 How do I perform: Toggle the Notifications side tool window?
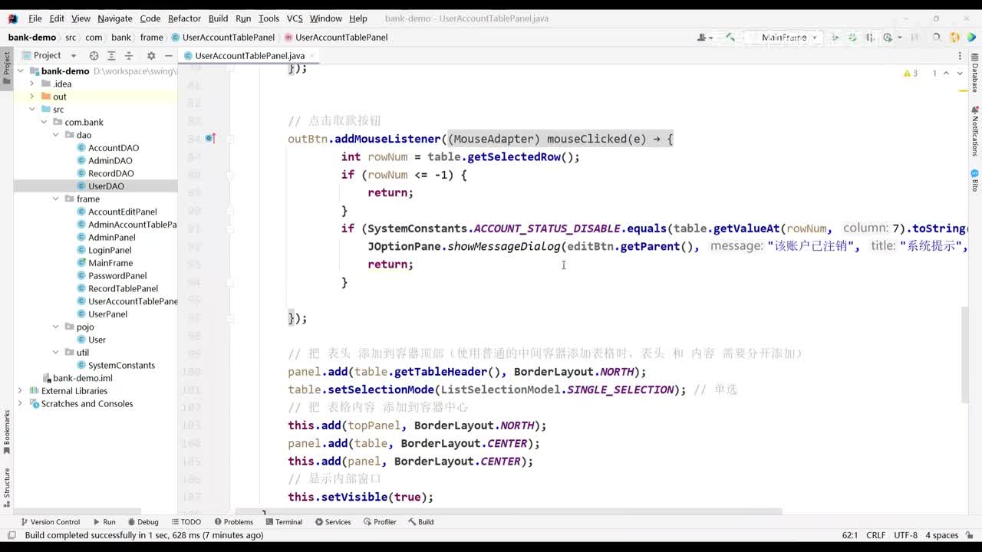[975, 131]
